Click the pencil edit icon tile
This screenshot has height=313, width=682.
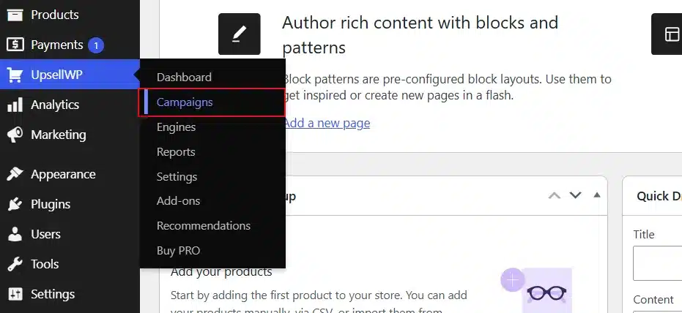pyautogui.click(x=240, y=34)
